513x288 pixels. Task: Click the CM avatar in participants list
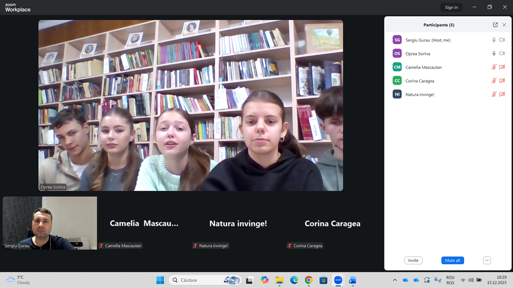pyautogui.click(x=397, y=67)
